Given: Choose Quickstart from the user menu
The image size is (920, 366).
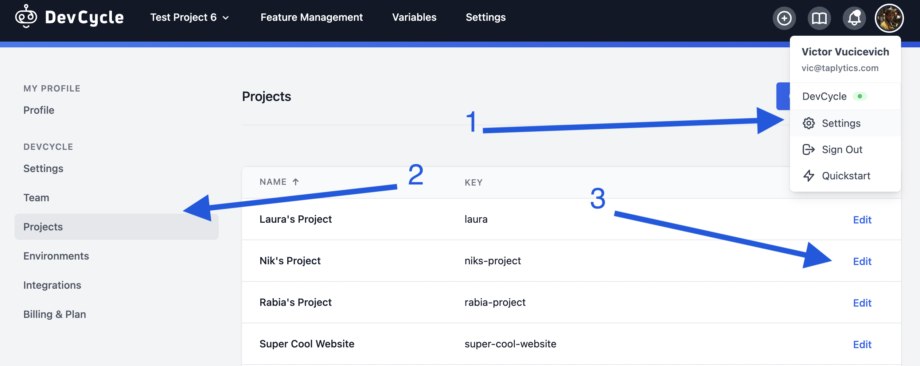Looking at the screenshot, I should [845, 176].
